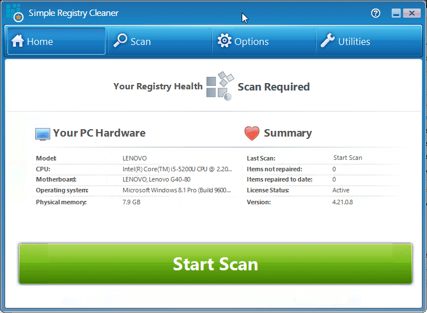This screenshot has width=427, height=313.
Task: Click the CPU: label
Action: pos(43,169)
